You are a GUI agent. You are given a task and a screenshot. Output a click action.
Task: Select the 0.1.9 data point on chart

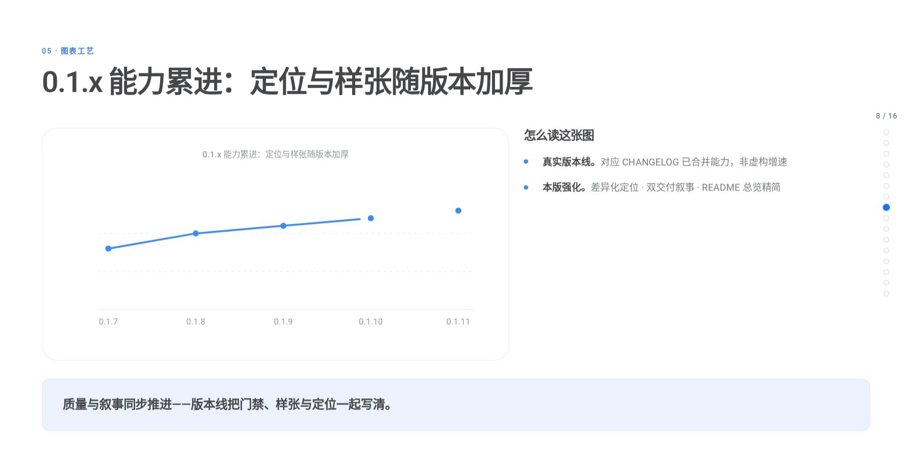point(283,226)
